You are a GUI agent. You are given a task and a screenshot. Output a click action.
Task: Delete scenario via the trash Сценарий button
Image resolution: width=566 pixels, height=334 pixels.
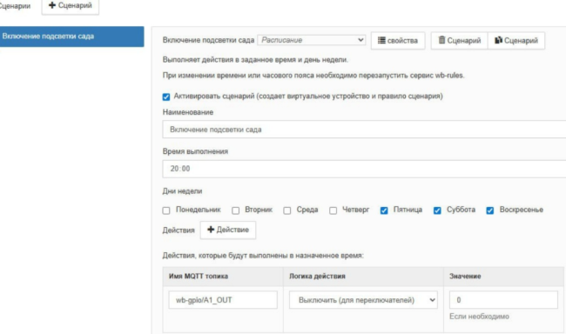tap(459, 40)
